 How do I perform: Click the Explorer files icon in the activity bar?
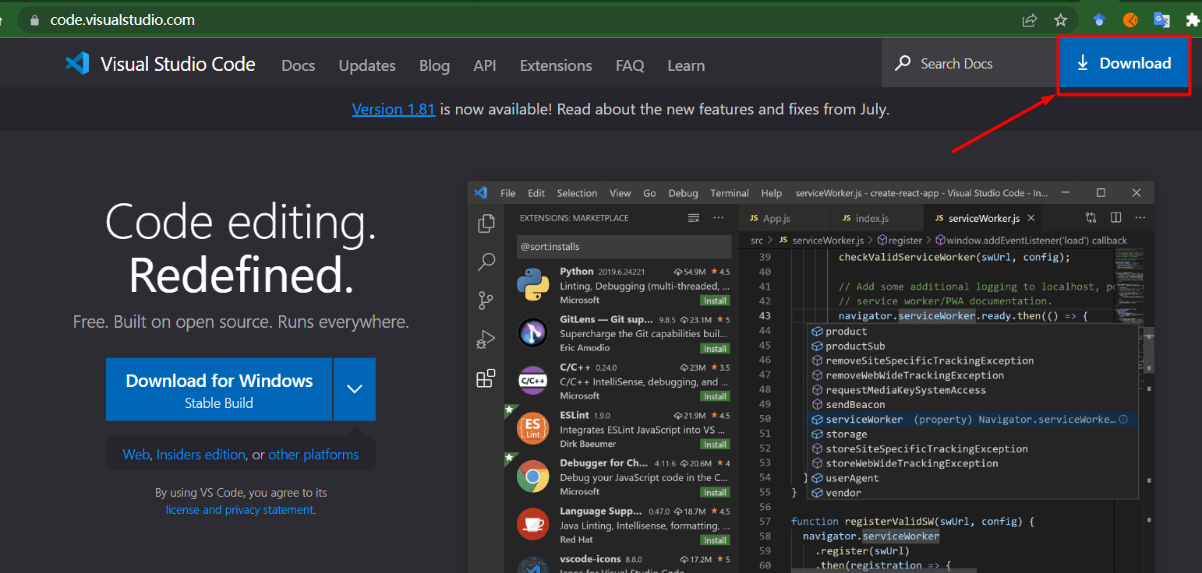[486, 223]
